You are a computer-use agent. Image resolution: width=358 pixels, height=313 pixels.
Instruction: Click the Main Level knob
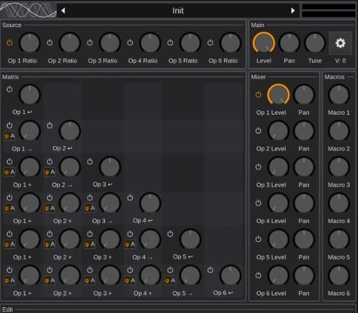click(x=264, y=43)
